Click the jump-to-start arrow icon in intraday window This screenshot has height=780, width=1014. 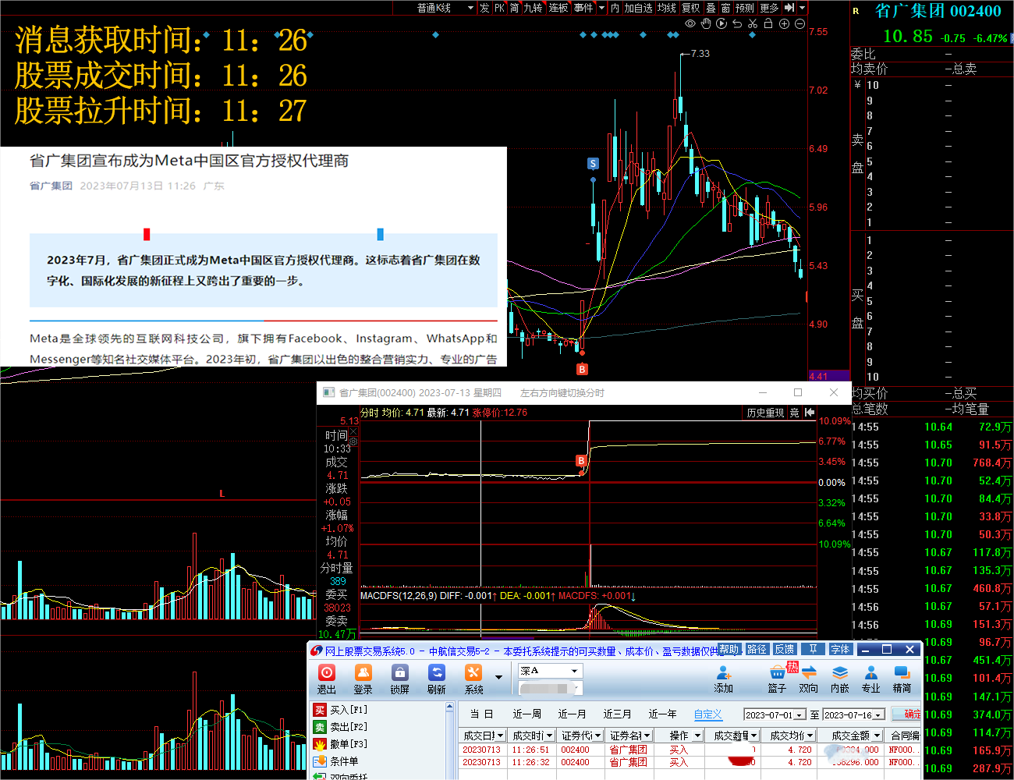[810, 413]
